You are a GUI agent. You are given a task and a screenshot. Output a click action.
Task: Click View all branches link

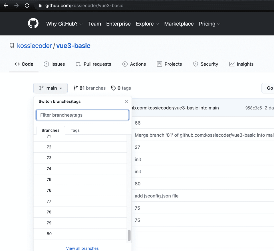tap(82, 248)
